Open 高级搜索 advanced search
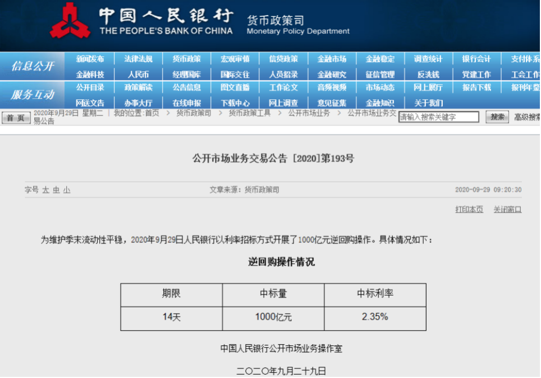541x378 pixels. click(x=527, y=117)
